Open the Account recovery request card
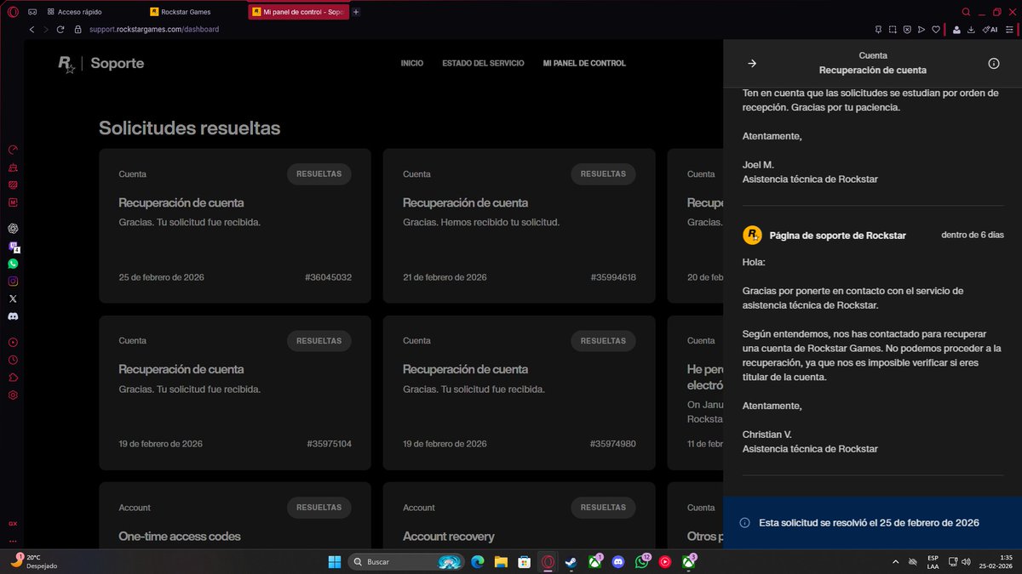Image resolution: width=1022 pixels, height=574 pixels. pos(519,515)
